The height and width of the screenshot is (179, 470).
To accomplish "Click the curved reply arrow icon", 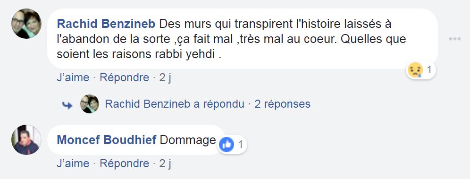I will coord(67,105).
